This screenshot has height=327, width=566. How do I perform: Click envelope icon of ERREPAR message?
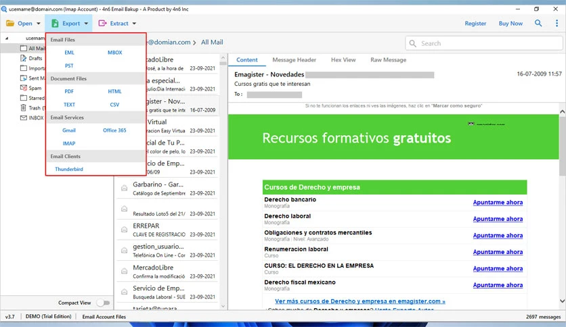coord(124,230)
